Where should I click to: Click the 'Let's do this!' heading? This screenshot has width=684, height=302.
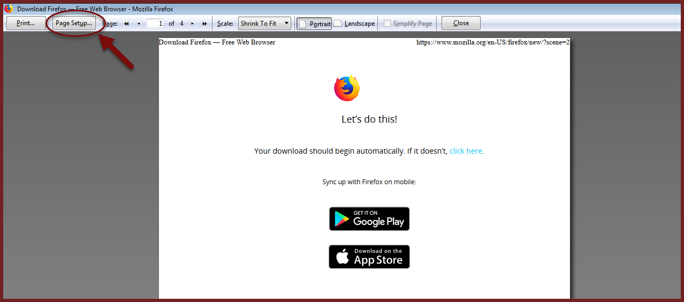369,119
